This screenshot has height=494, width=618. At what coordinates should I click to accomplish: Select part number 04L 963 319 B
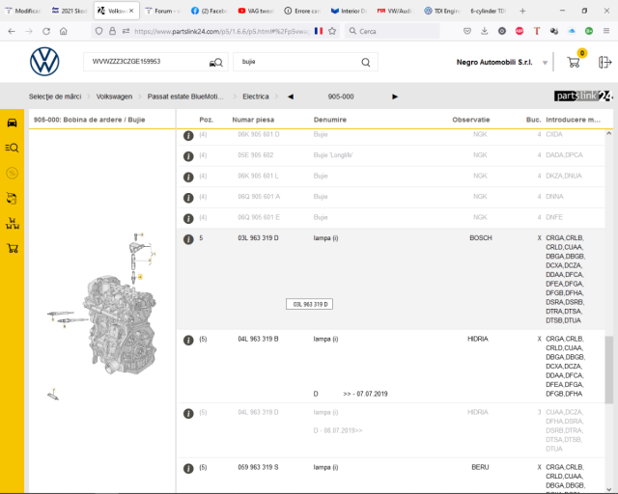pyautogui.click(x=258, y=339)
